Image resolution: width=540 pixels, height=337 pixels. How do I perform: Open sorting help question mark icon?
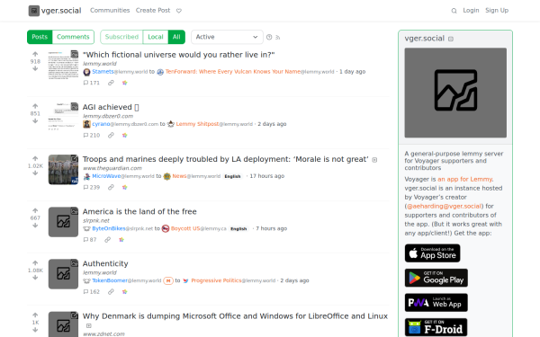pyautogui.click(x=269, y=37)
